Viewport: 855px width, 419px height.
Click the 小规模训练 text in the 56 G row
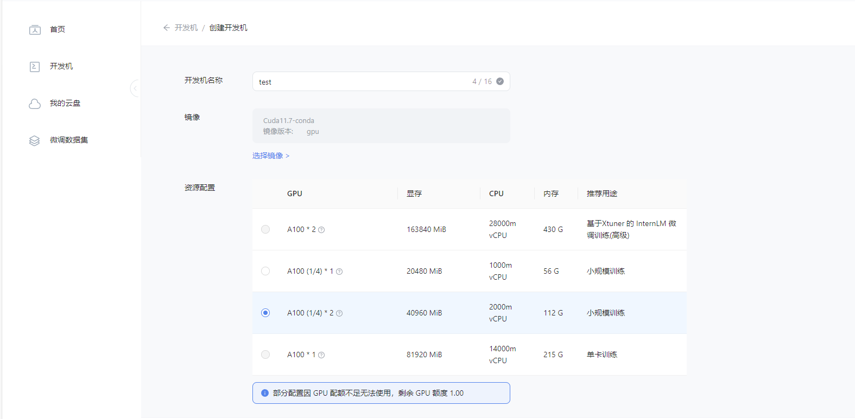[606, 271]
